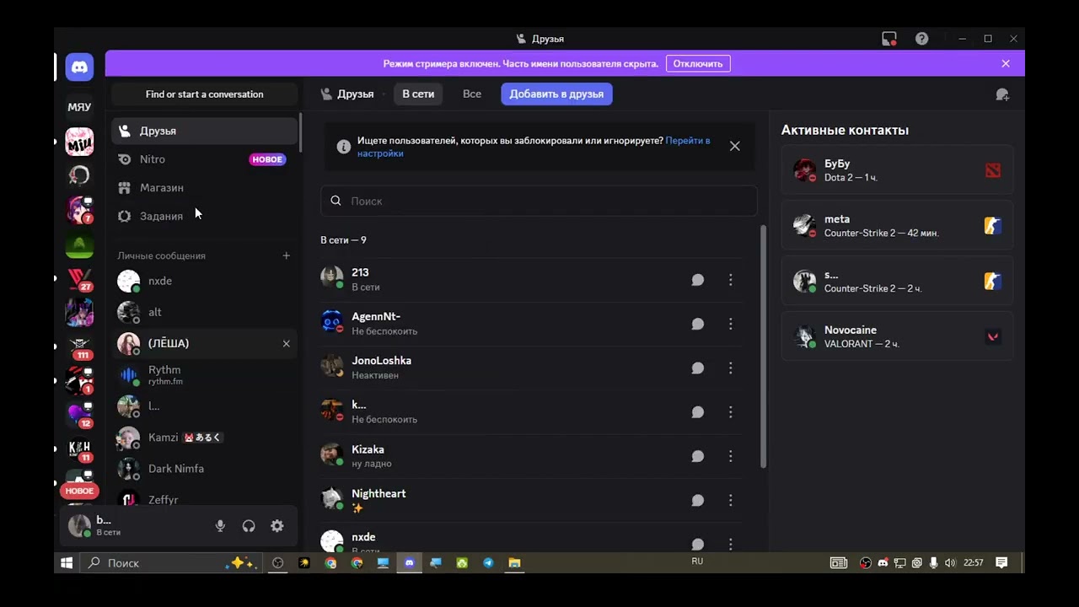Open the Zeffyr direct message
1079x607 pixels.
[x=205, y=499]
